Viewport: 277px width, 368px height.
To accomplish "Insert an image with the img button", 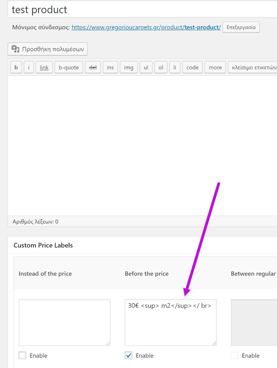I will tap(129, 67).
